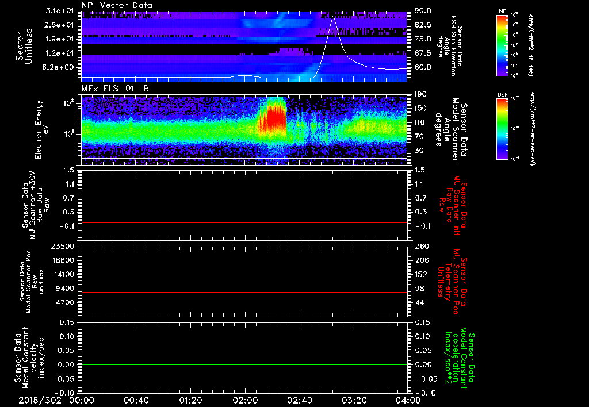Click the "110" scanner angle tick
Screen dimensions: 589x407
420,122
